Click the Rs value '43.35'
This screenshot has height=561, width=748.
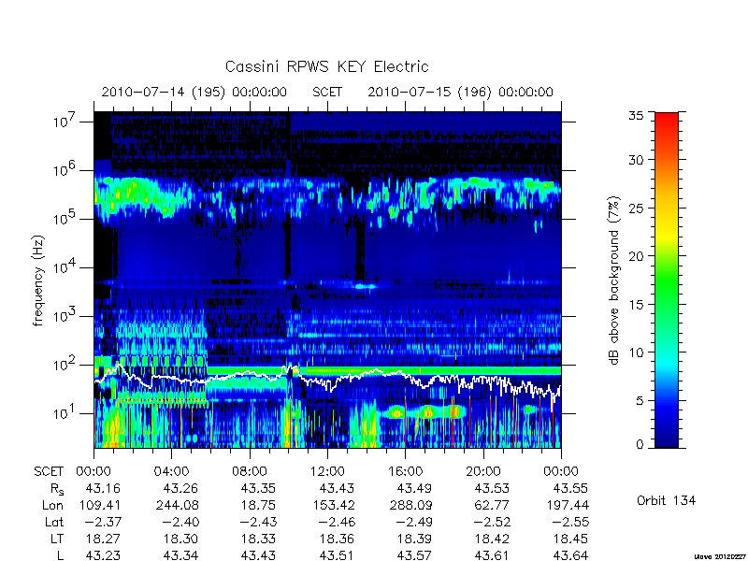tap(258, 488)
